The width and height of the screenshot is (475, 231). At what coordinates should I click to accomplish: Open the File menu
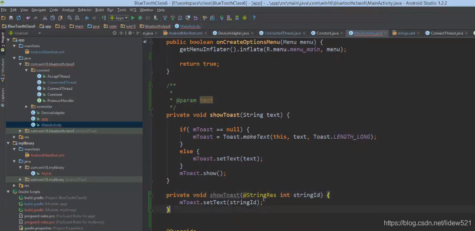tap(4, 10)
